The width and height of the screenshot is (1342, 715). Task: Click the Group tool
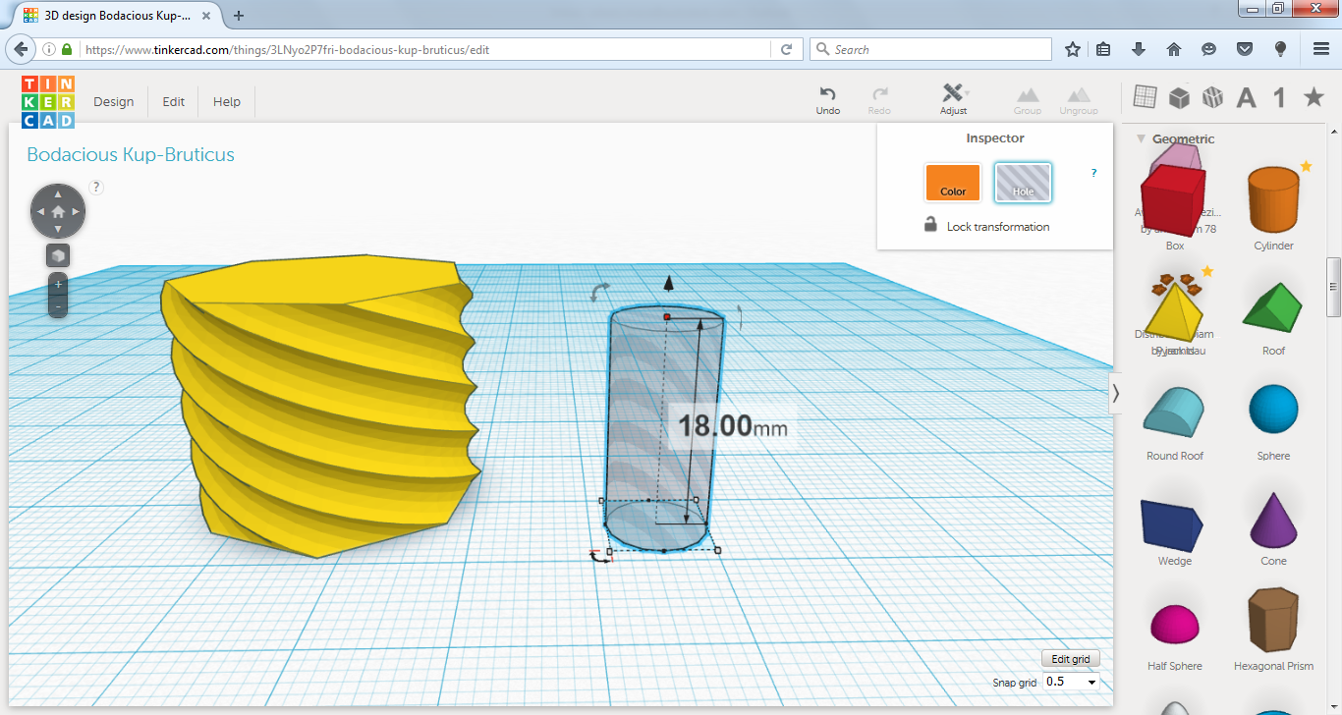1028,100
